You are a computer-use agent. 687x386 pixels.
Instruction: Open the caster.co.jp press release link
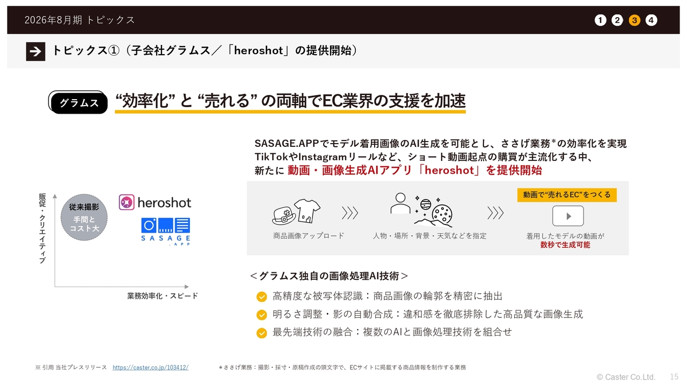tap(150, 368)
